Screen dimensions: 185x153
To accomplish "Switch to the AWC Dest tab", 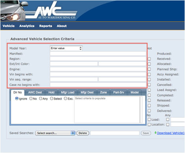I will pyautogui.click(x=35, y=92).
